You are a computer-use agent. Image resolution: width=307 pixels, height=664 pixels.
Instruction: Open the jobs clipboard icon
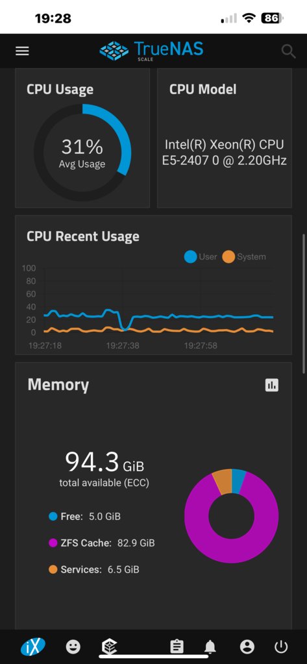(x=177, y=646)
